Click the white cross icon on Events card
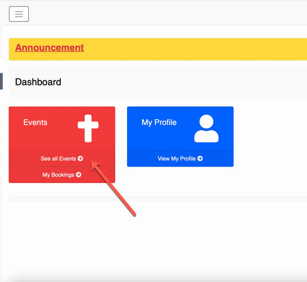Screen dimensions: 307x282 [x=88, y=128]
